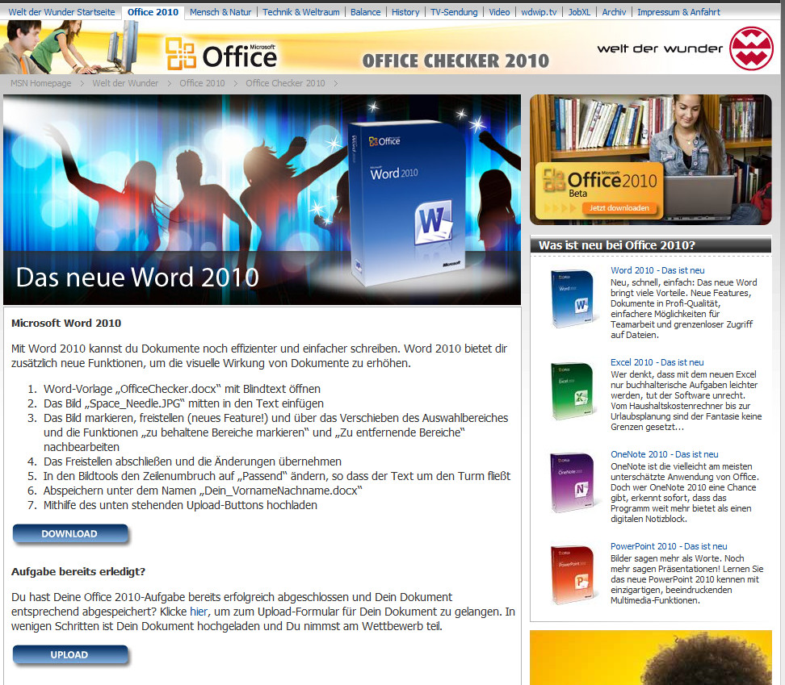Viewport: 785px width, 685px height.
Task: Click the blue DOWNLOAD button
Action: click(70, 533)
